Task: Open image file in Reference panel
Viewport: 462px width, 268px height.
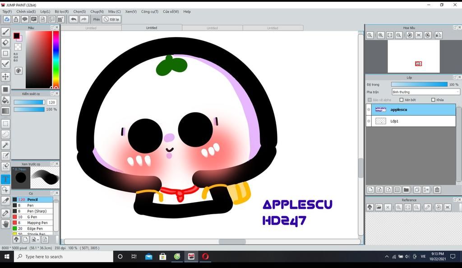Action: (x=379, y=207)
